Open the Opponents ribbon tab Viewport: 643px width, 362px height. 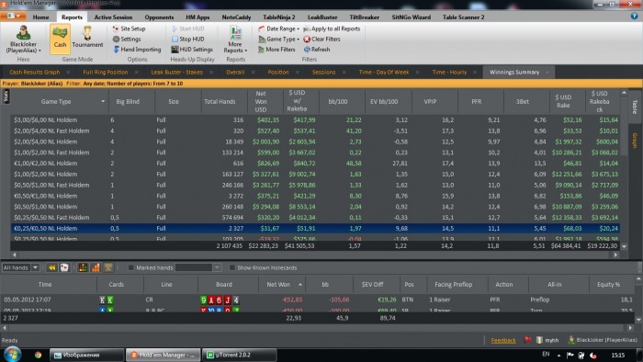point(159,17)
